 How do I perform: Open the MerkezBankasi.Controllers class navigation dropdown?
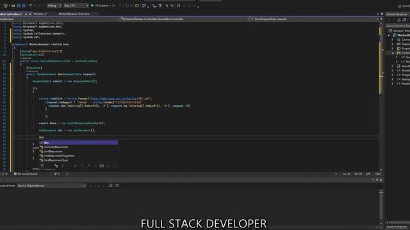click(x=185, y=19)
